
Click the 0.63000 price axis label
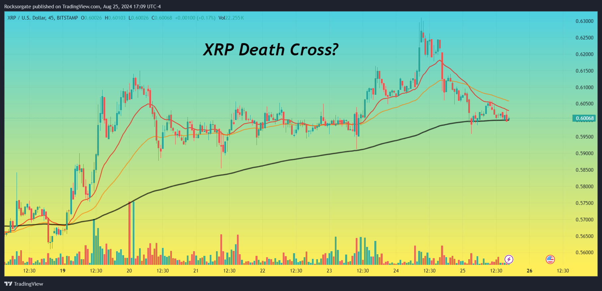click(584, 21)
